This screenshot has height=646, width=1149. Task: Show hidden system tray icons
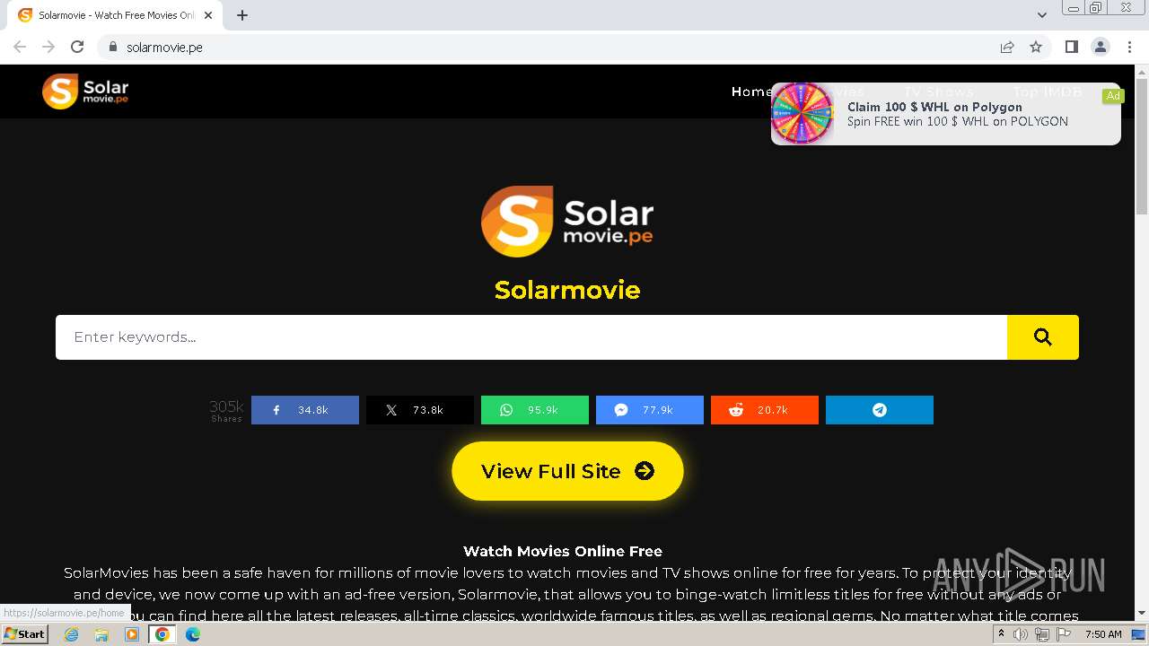[1001, 634]
